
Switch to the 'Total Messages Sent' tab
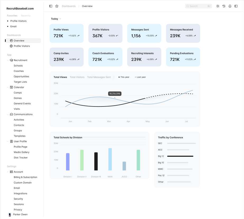point(99,77)
